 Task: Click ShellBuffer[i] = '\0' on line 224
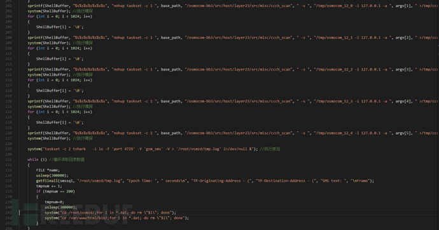[60, 123]
